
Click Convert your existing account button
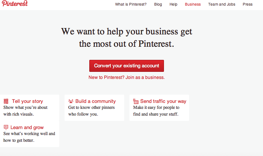(126, 66)
